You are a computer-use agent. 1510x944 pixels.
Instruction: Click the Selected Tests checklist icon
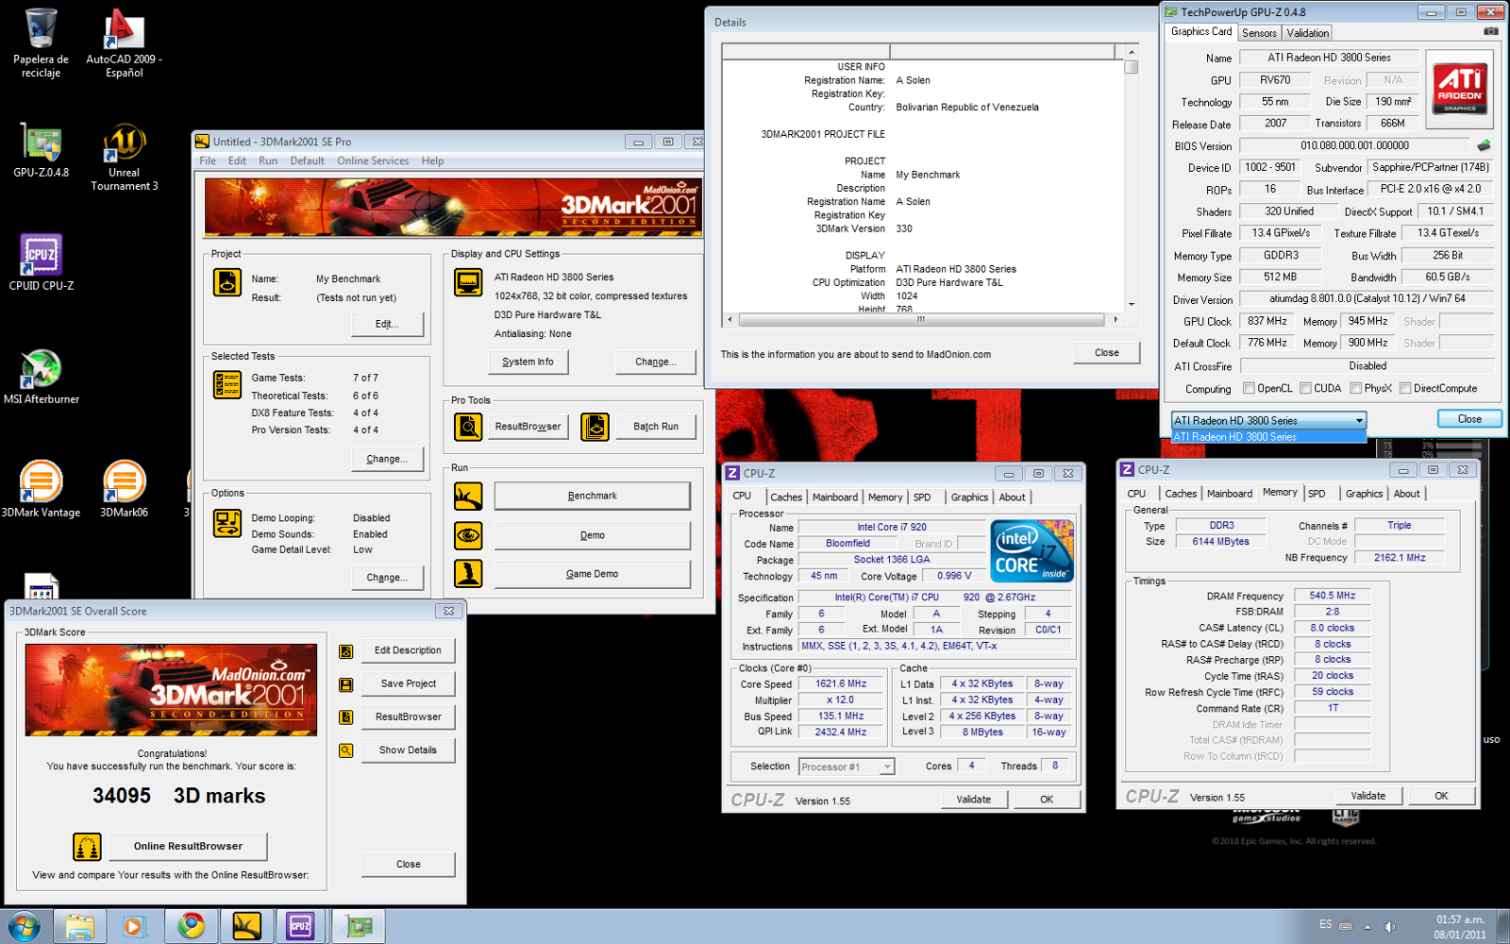tap(227, 384)
